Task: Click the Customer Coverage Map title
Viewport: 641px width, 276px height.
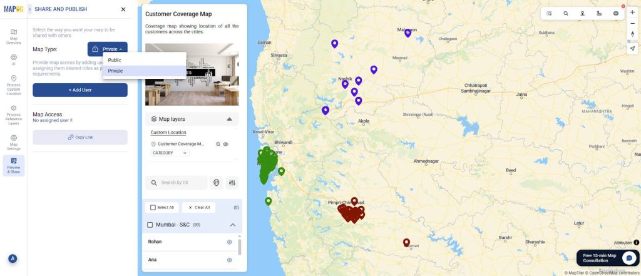Action: pyautogui.click(x=178, y=14)
